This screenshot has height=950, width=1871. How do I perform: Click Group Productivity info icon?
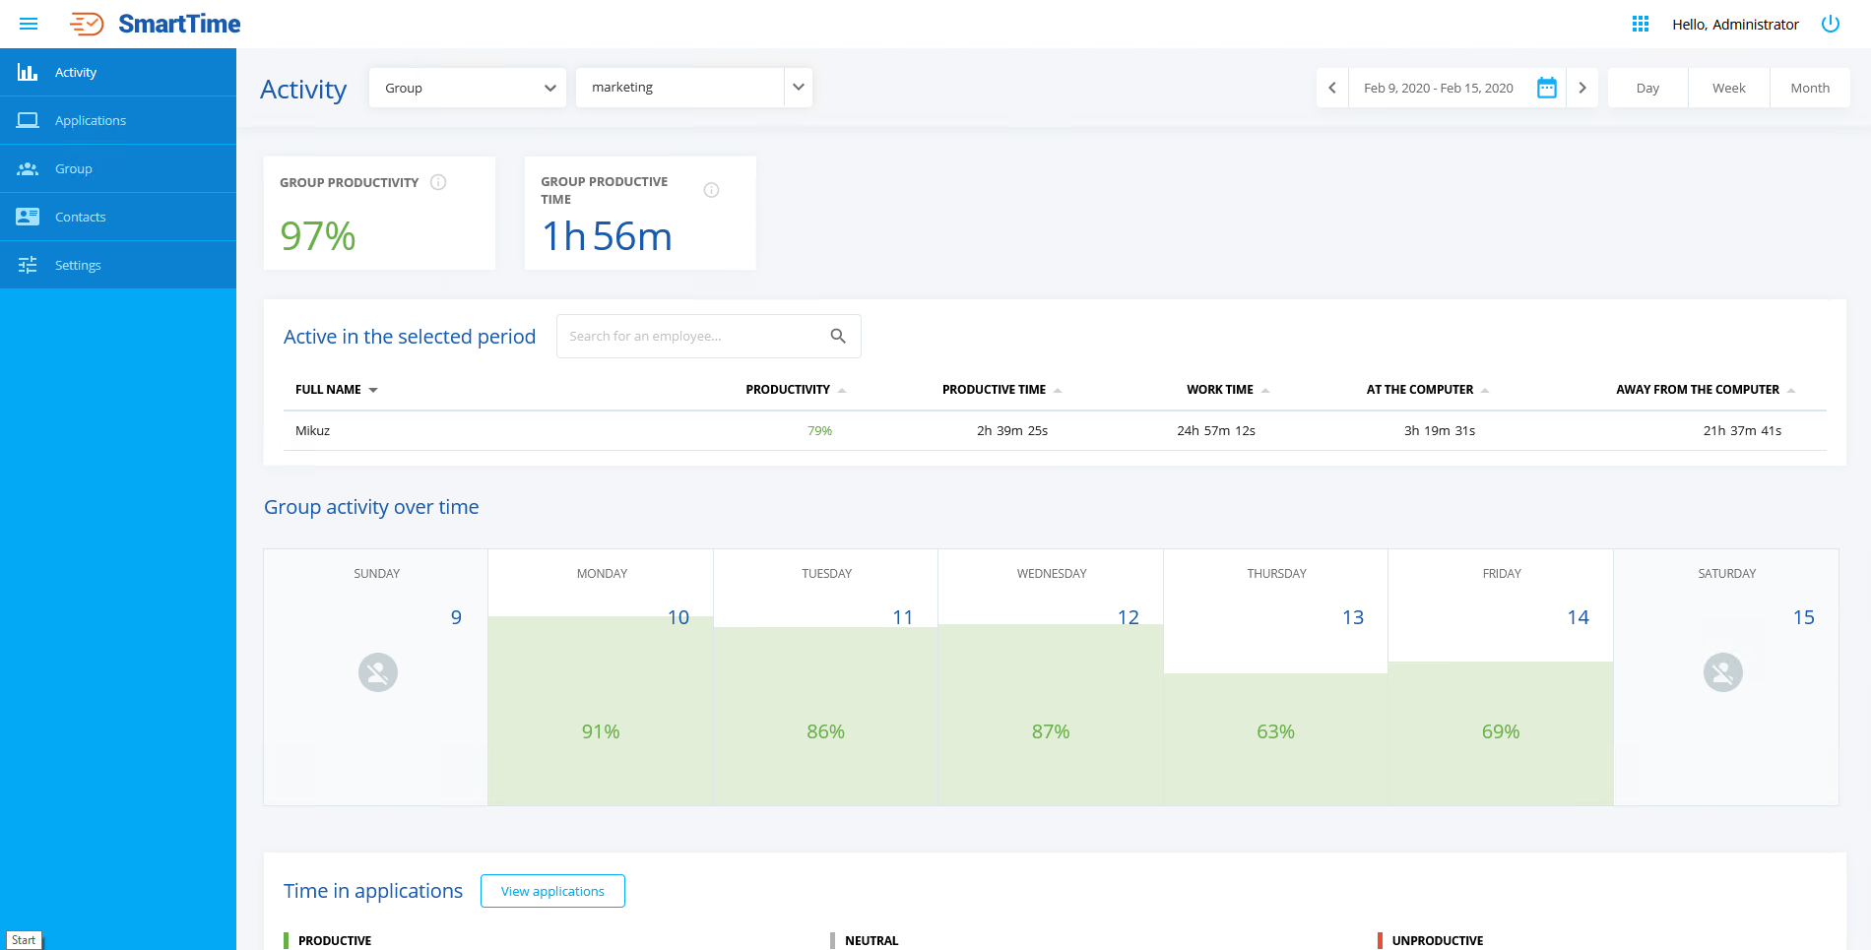click(439, 182)
